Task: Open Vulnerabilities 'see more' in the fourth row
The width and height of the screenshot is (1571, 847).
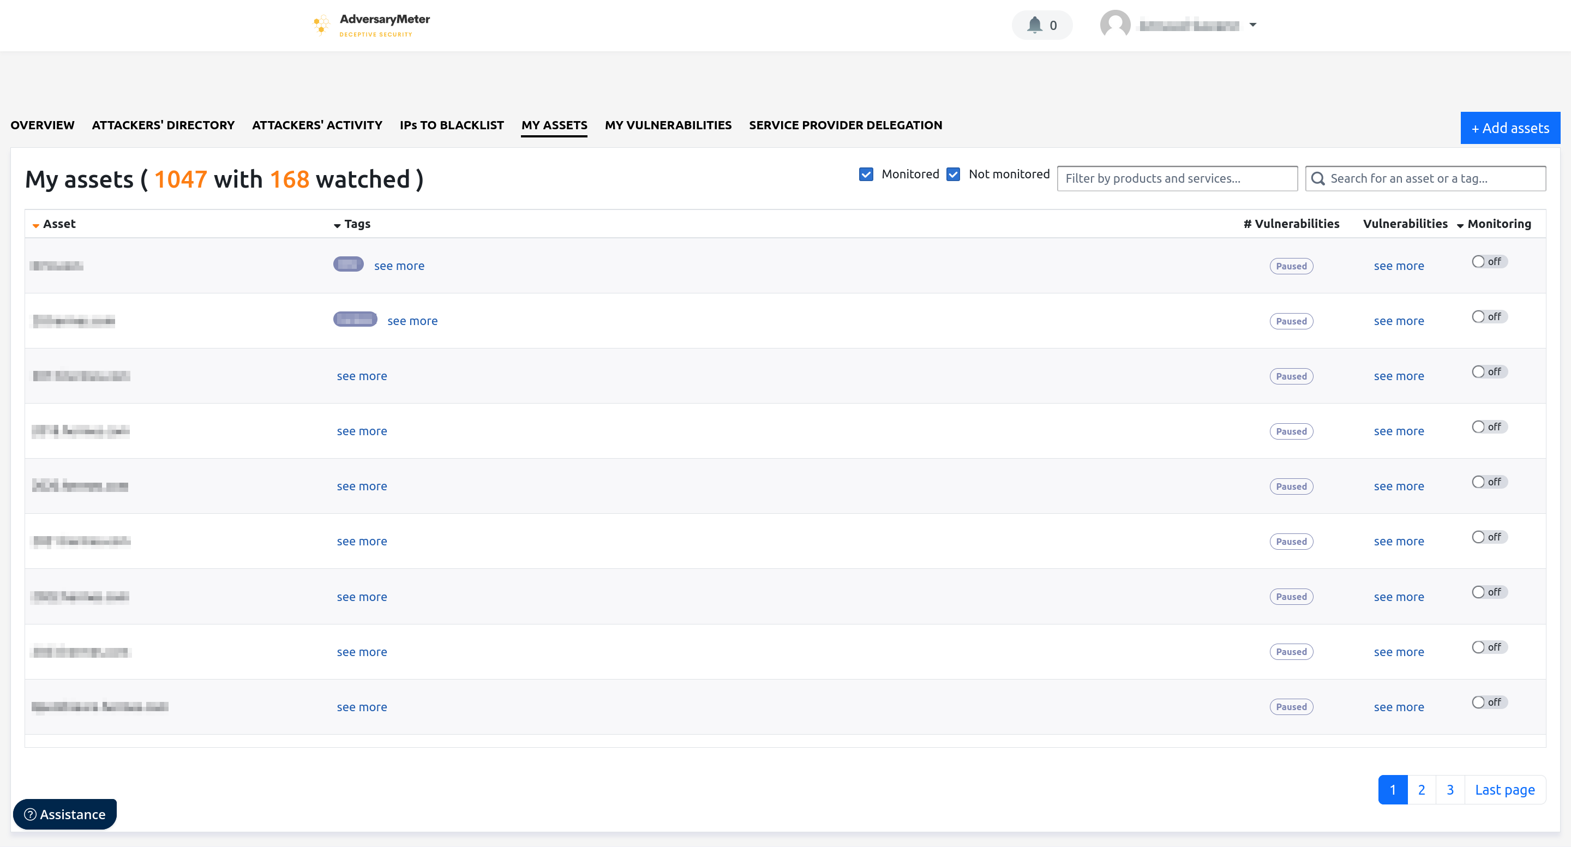Action: [x=1399, y=431]
